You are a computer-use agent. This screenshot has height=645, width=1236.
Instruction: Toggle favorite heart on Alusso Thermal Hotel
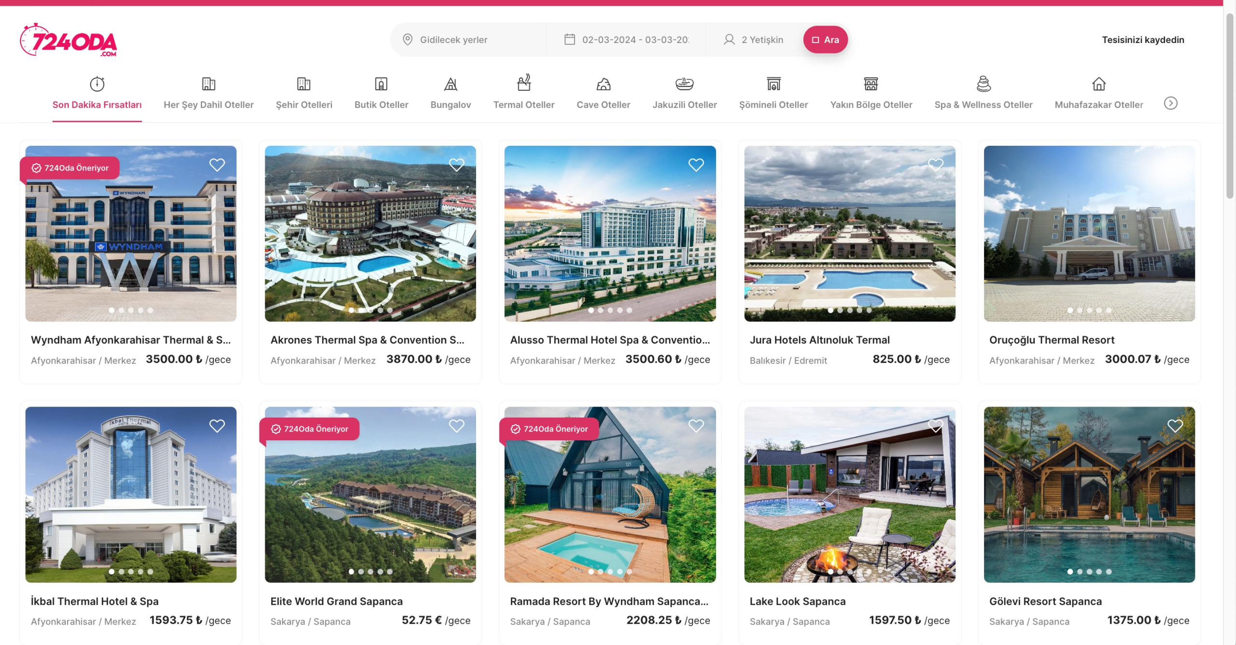click(696, 165)
